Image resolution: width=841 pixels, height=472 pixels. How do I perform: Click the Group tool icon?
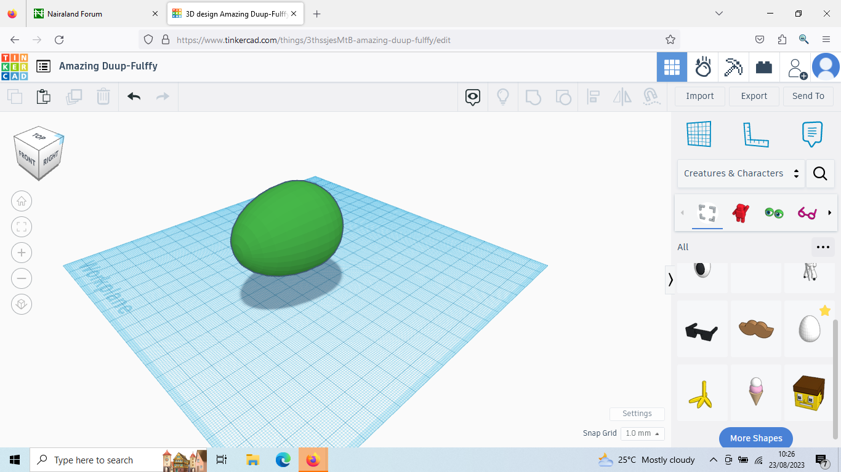coord(533,96)
